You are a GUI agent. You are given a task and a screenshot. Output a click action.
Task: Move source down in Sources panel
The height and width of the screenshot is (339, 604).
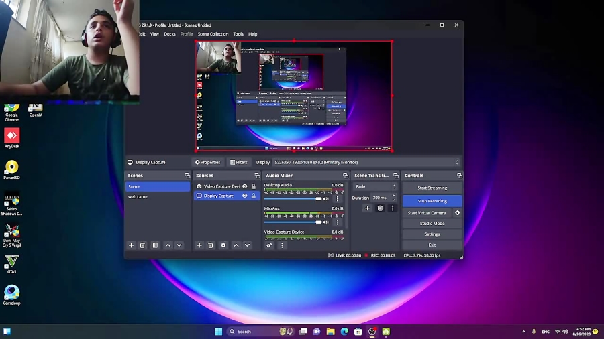247,245
